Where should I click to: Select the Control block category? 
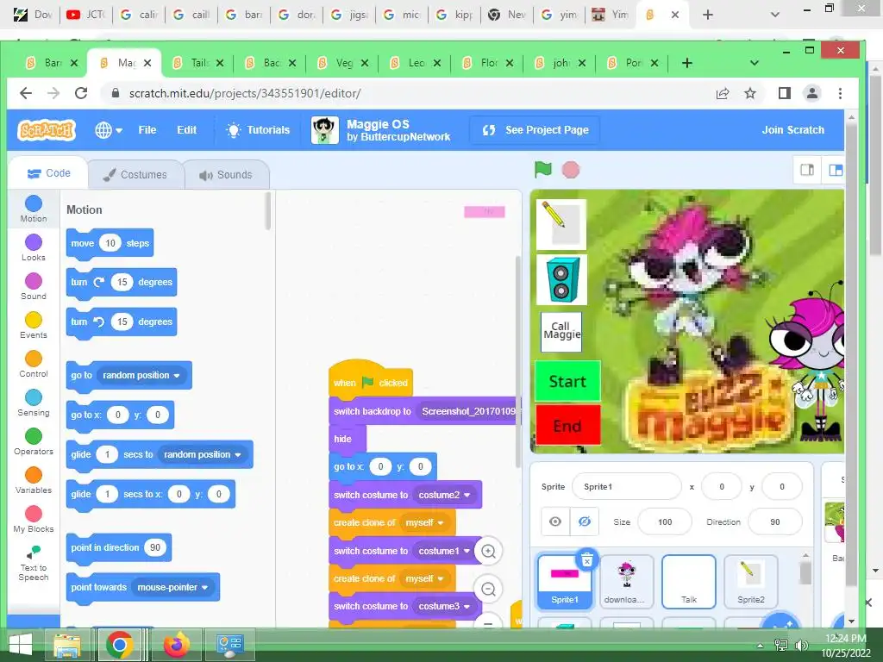[34, 365]
